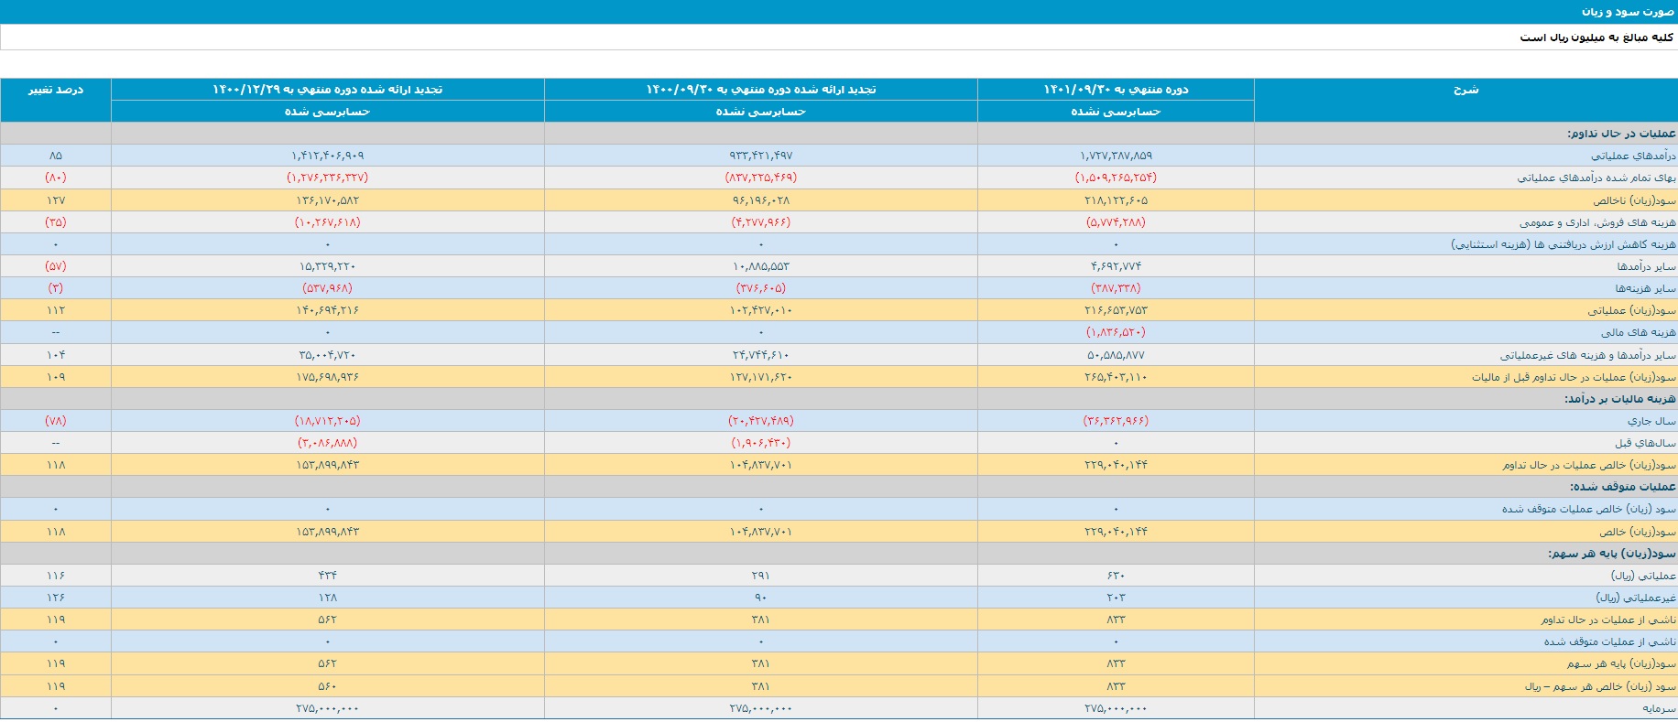
Task: Click the صورت سود و زیان title bar
Action: (x=1627, y=11)
